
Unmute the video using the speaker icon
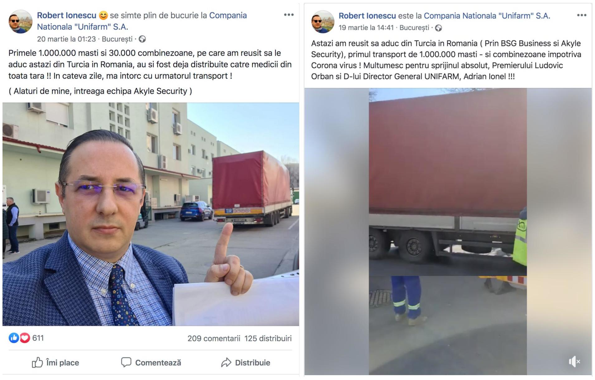(574, 362)
